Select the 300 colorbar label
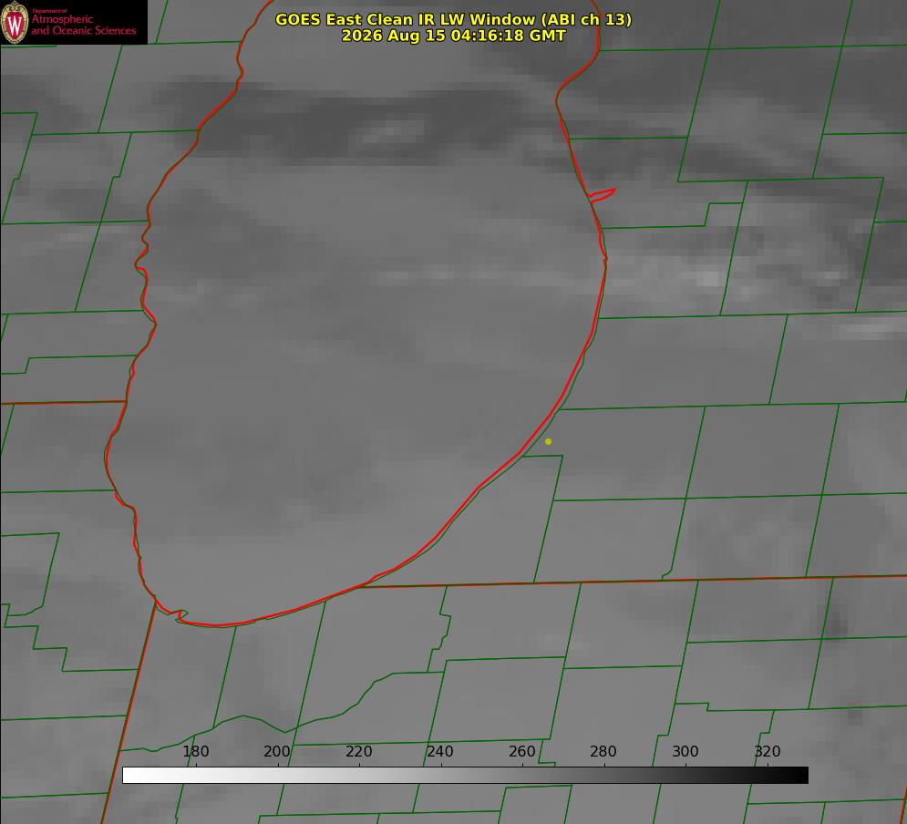 click(x=685, y=751)
